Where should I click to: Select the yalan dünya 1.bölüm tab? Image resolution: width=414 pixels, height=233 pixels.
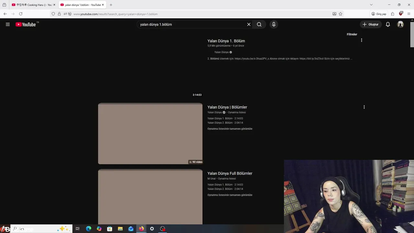point(82,5)
